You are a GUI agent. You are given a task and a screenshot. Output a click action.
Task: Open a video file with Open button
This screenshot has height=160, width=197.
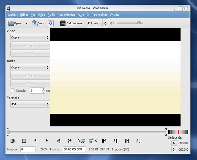(x=15, y=23)
